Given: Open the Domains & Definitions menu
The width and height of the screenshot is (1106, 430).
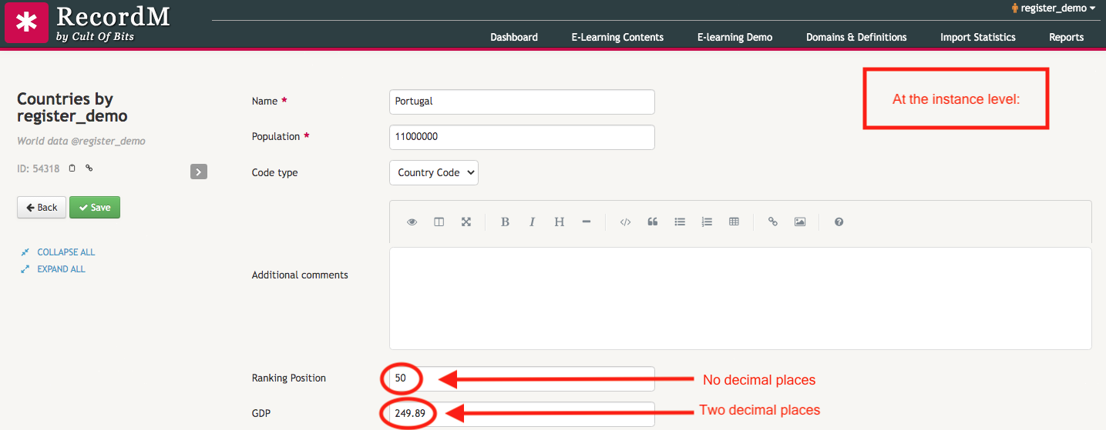Looking at the screenshot, I should click(x=856, y=37).
